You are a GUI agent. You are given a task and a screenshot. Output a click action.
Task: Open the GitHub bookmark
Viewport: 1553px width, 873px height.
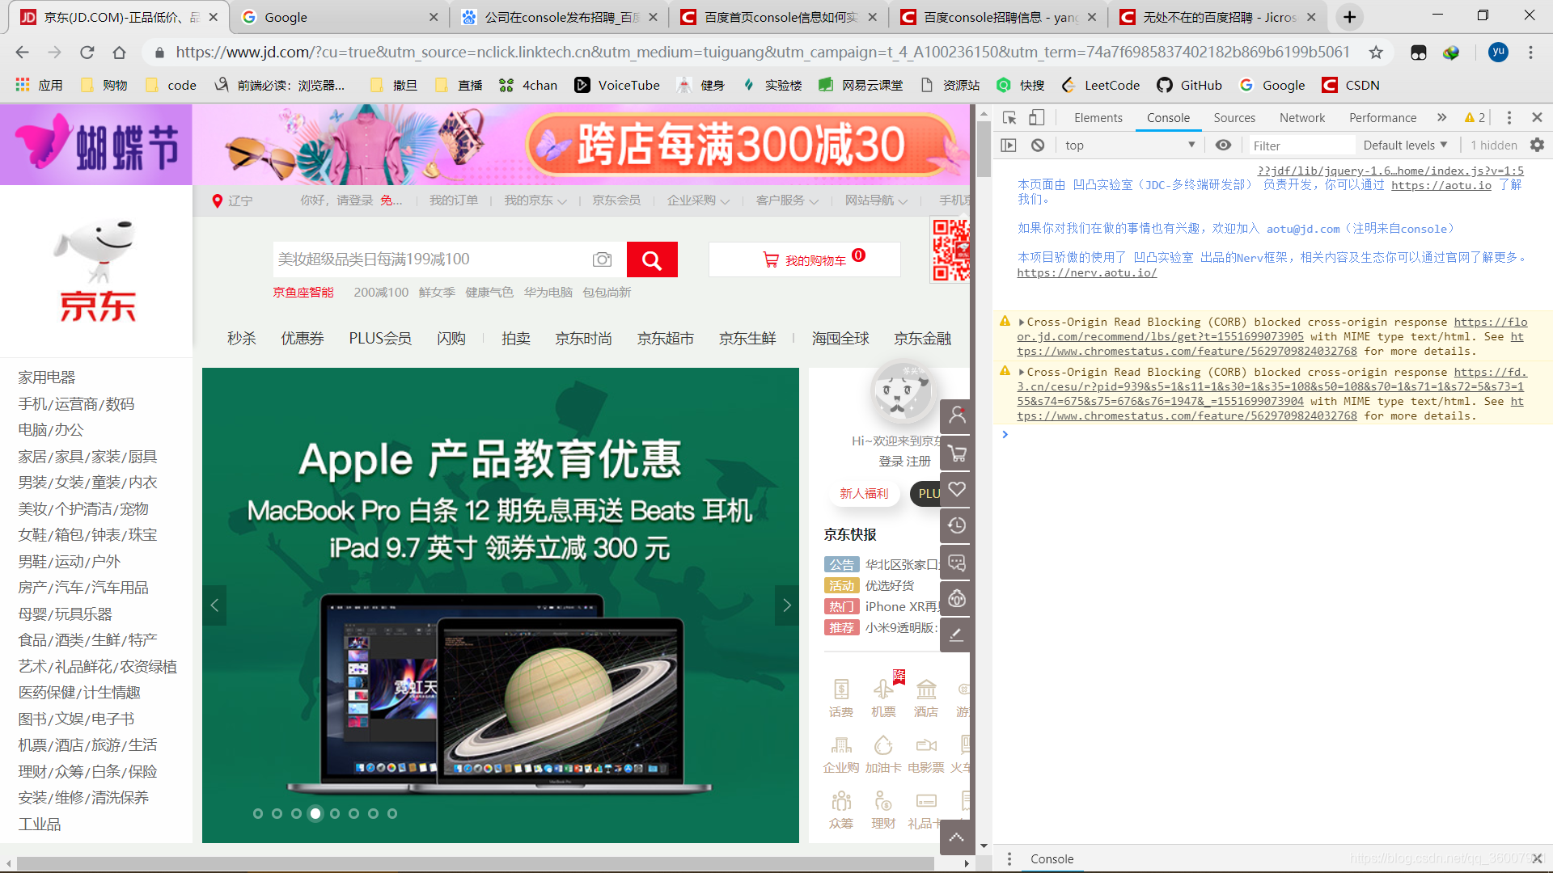(x=1190, y=86)
